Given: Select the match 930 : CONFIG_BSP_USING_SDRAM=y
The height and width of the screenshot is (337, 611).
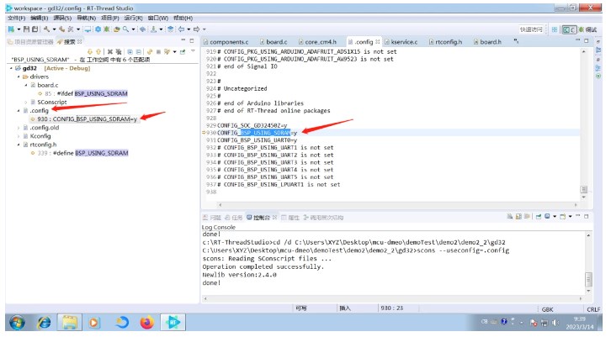Looking at the screenshot, I should pyautogui.click(x=84, y=119).
